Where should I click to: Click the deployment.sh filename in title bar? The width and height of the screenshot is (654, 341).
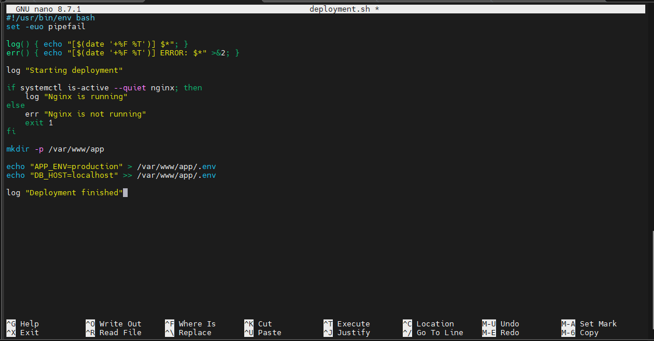339,9
